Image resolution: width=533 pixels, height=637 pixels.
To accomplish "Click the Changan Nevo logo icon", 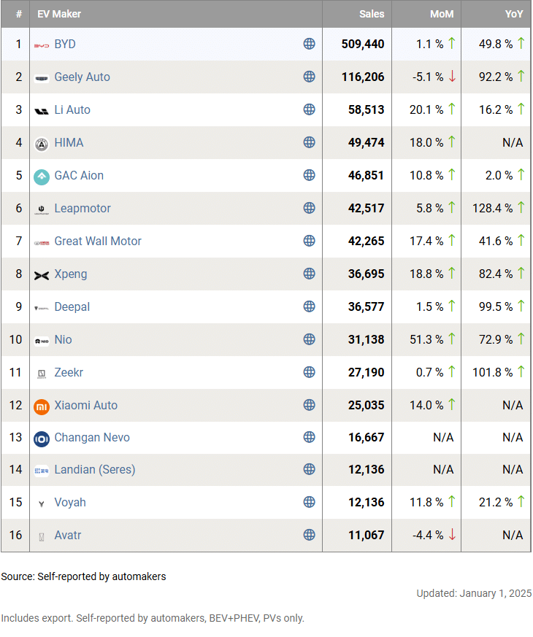I will [x=42, y=438].
